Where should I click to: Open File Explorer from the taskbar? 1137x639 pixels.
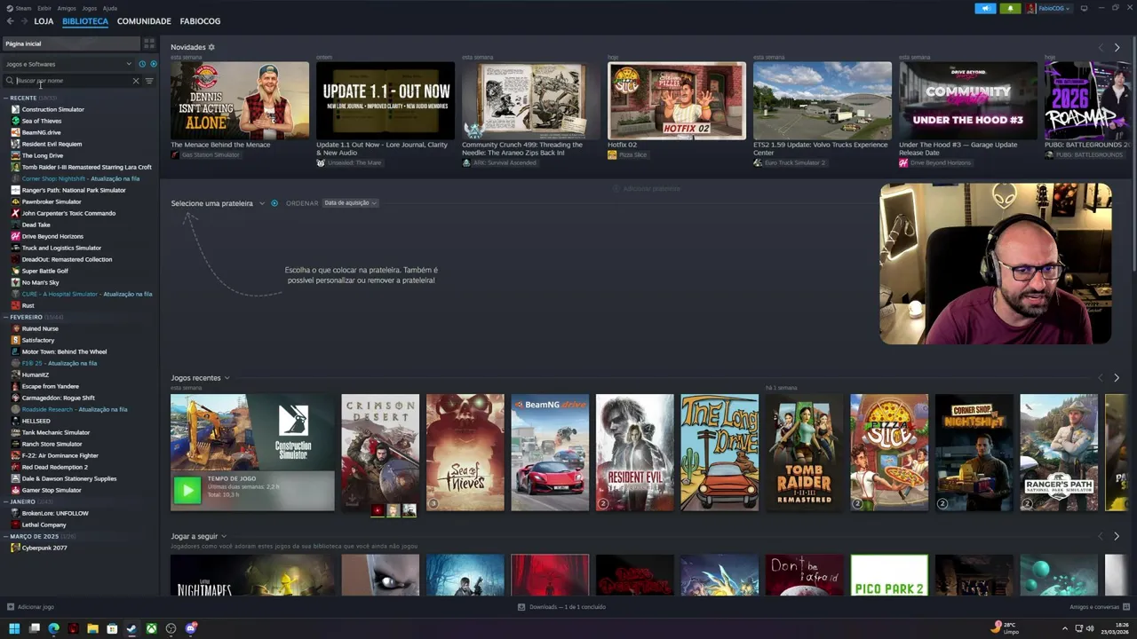pos(92,628)
